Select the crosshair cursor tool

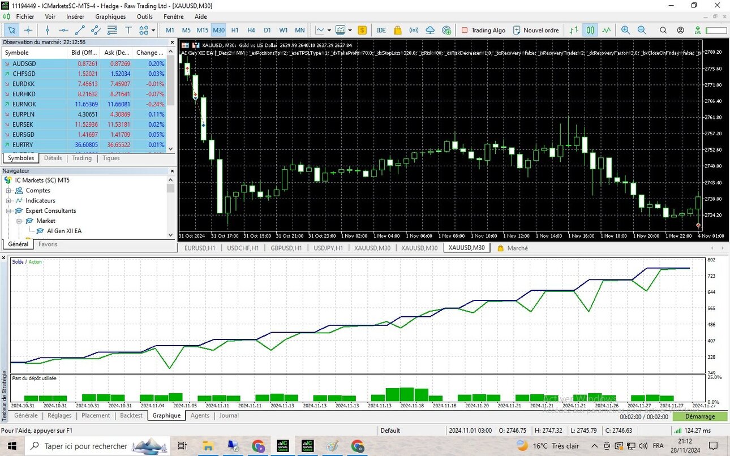pyautogui.click(x=28, y=30)
